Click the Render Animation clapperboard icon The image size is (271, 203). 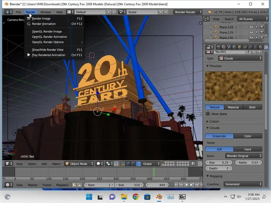(29, 24)
